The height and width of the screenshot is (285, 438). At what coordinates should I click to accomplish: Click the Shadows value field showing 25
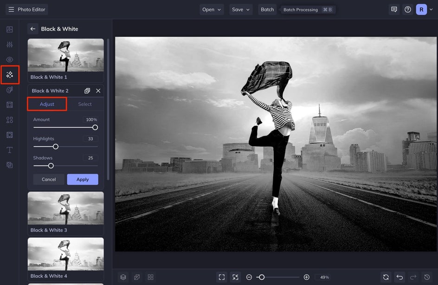(90, 158)
